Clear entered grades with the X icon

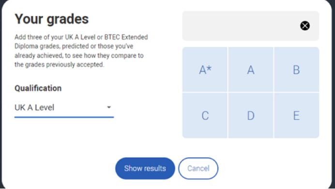(305, 26)
